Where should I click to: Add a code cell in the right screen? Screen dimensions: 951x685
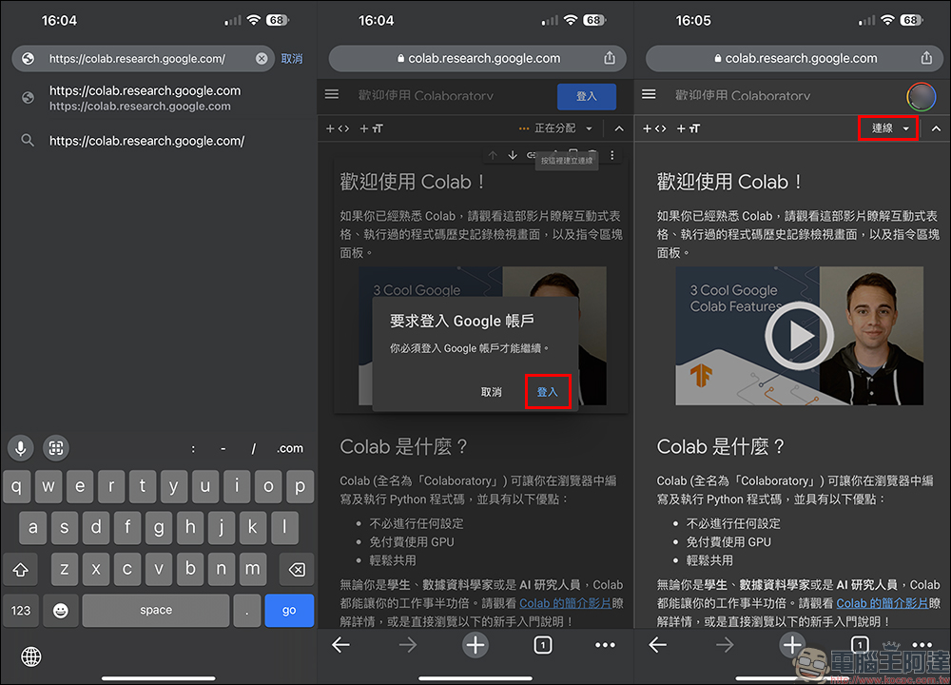(655, 128)
